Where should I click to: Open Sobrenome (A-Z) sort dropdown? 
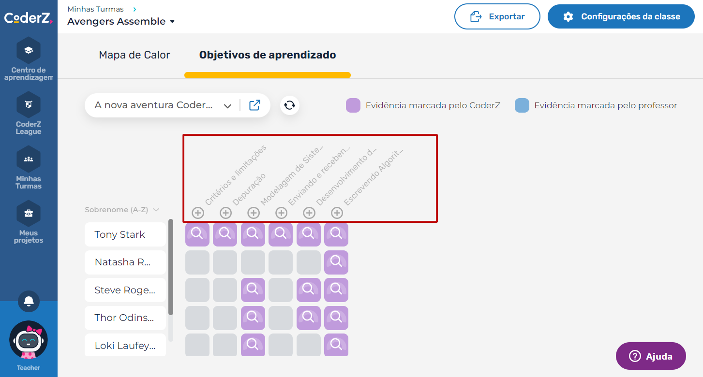pos(122,210)
